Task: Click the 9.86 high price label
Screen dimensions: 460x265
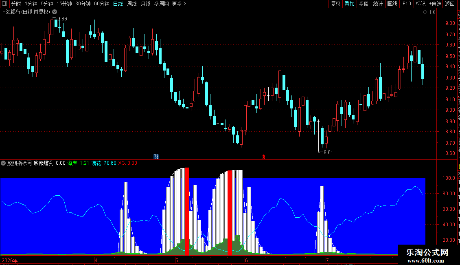Action: coord(62,18)
